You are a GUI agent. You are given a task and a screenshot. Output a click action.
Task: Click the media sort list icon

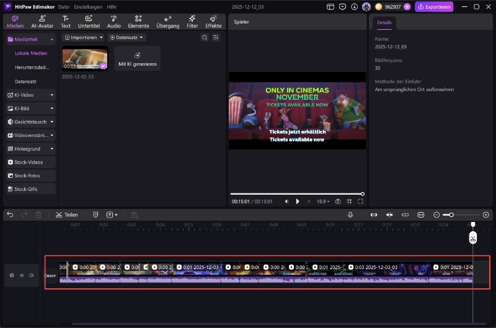pos(216,37)
